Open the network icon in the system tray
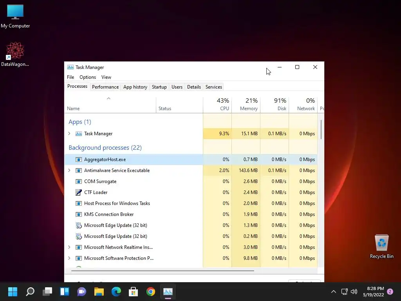Image resolution: width=401 pixels, height=301 pixels. [345, 292]
